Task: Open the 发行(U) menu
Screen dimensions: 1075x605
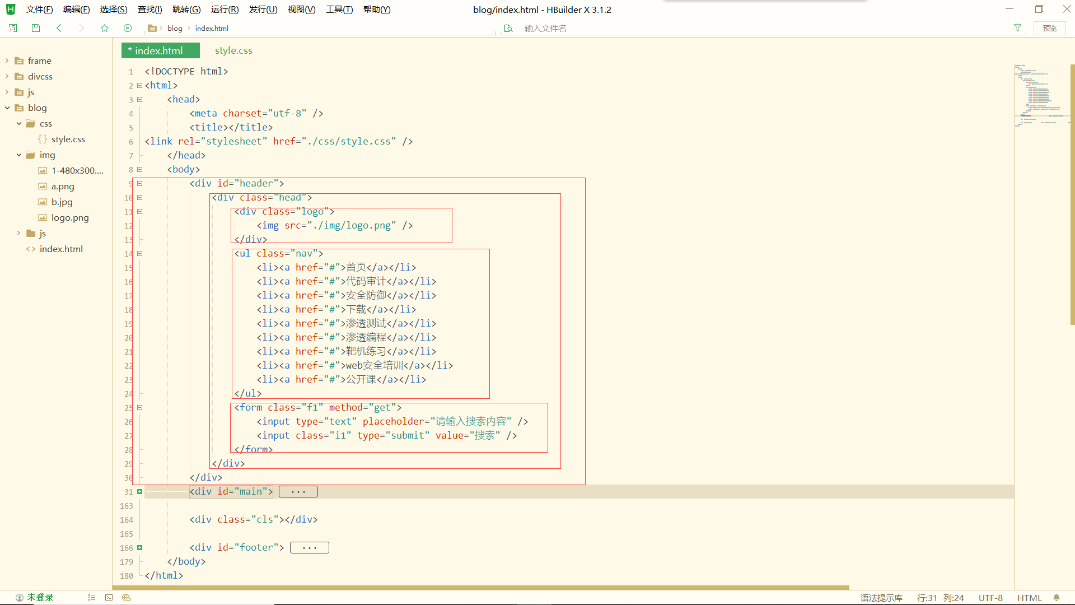Action: 263,10
